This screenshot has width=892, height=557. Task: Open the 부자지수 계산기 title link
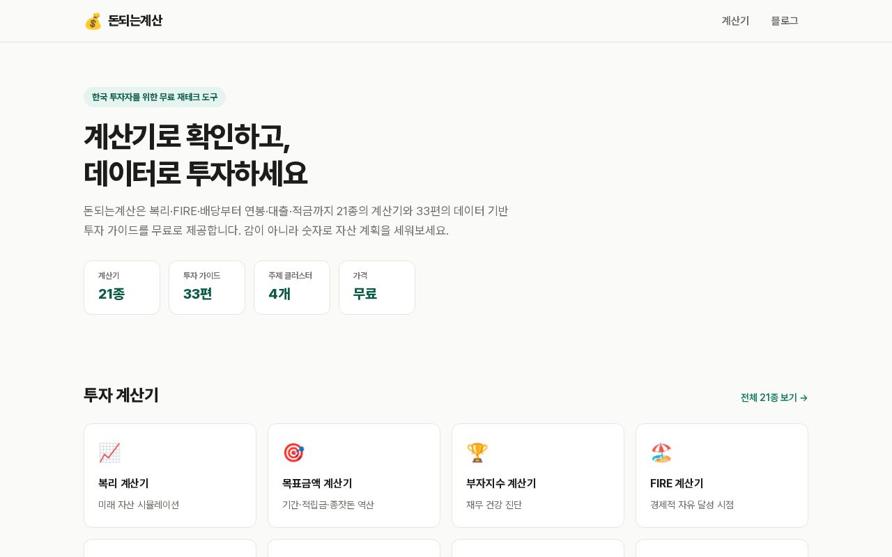pyautogui.click(x=501, y=483)
